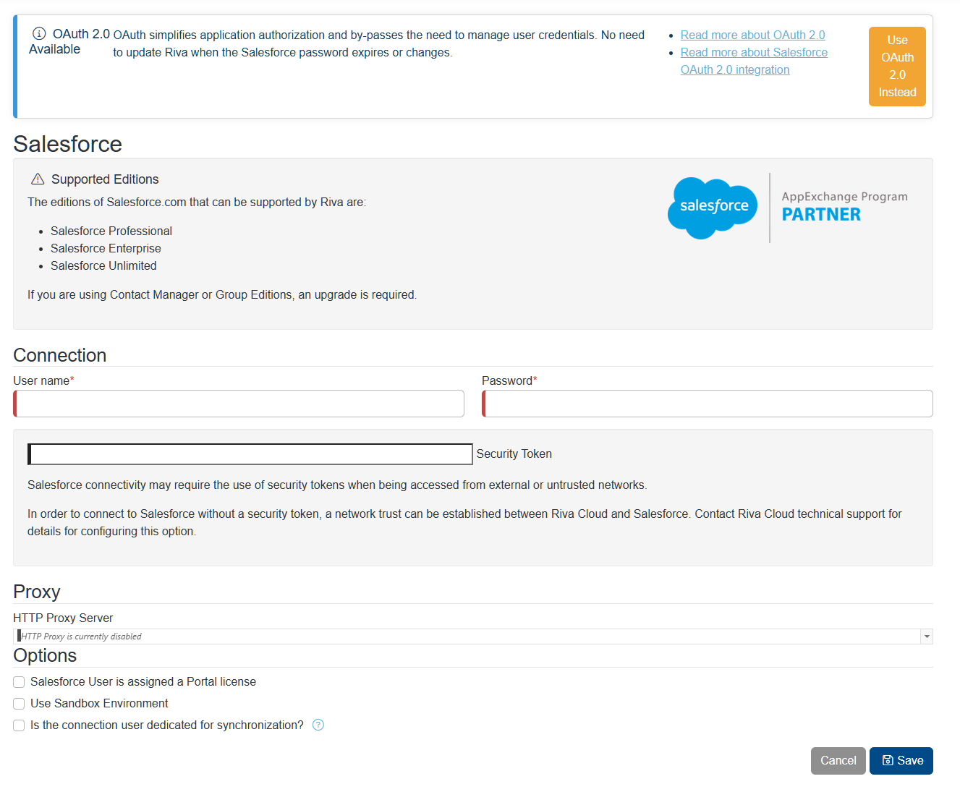
Task: Click Use OAuth 2.0 Instead button
Action: click(x=897, y=67)
